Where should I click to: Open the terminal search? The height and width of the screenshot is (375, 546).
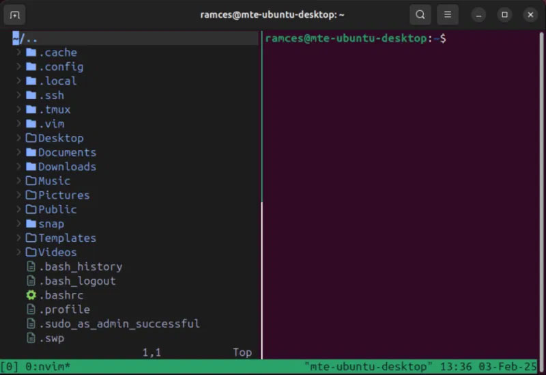[420, 14]
